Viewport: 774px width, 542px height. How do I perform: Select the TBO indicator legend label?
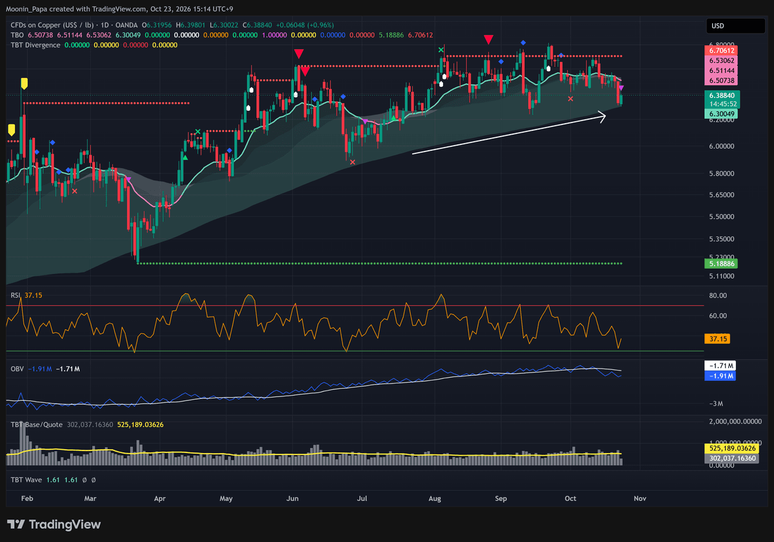[17, 35]
